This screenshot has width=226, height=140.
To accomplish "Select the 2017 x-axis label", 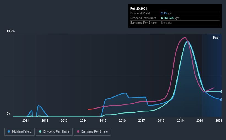I will [141, 120].
